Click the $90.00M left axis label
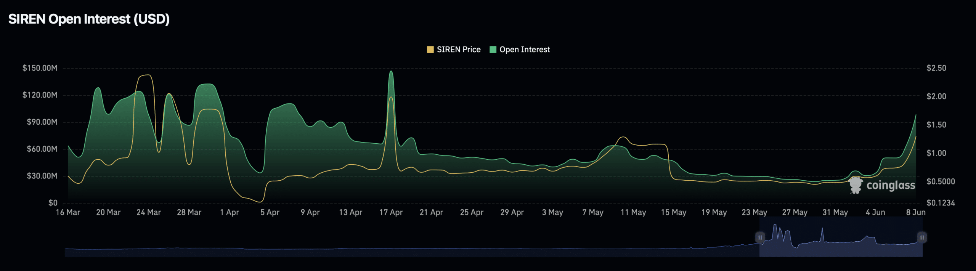976x271 pixels. [x=42, y=122]
